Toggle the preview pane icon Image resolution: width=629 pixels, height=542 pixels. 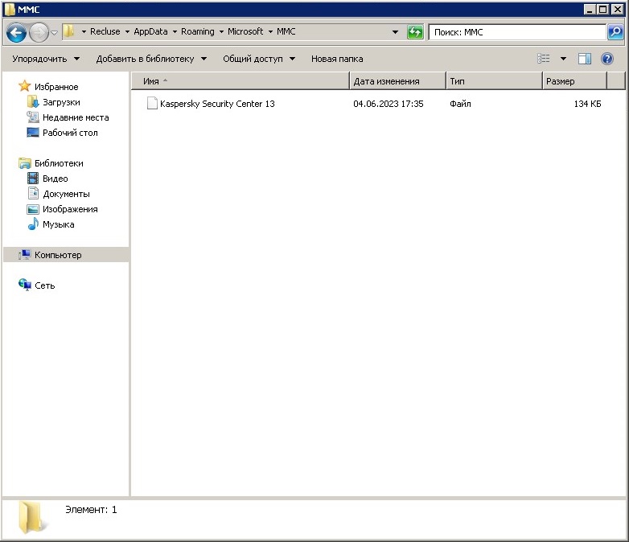tap(585, 59)
